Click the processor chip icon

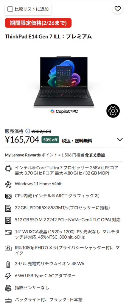tap(8, 168)
